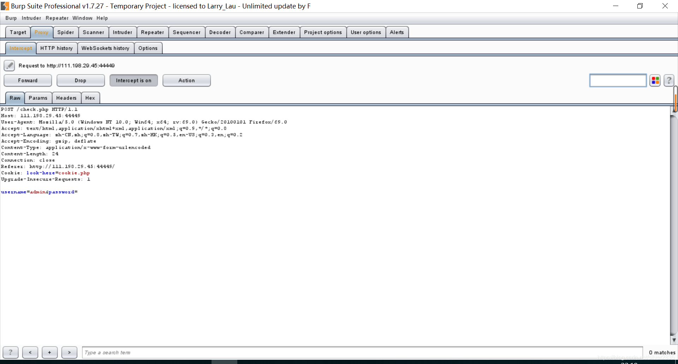
Task: Click the Upgrade-Insecure-Requests header line
Action: pos(46,179)
